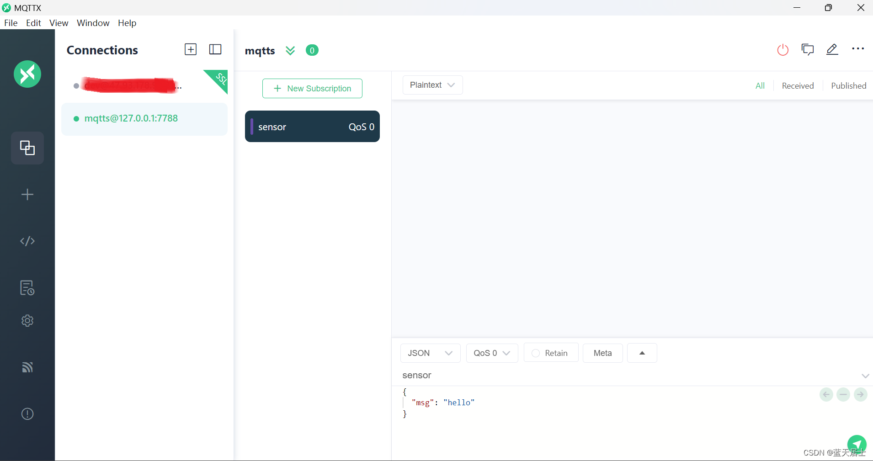The width and height of the screenshot is (873, 461).
Task: Open the Log page icon in sidebar
Action: tap(27, 288)
